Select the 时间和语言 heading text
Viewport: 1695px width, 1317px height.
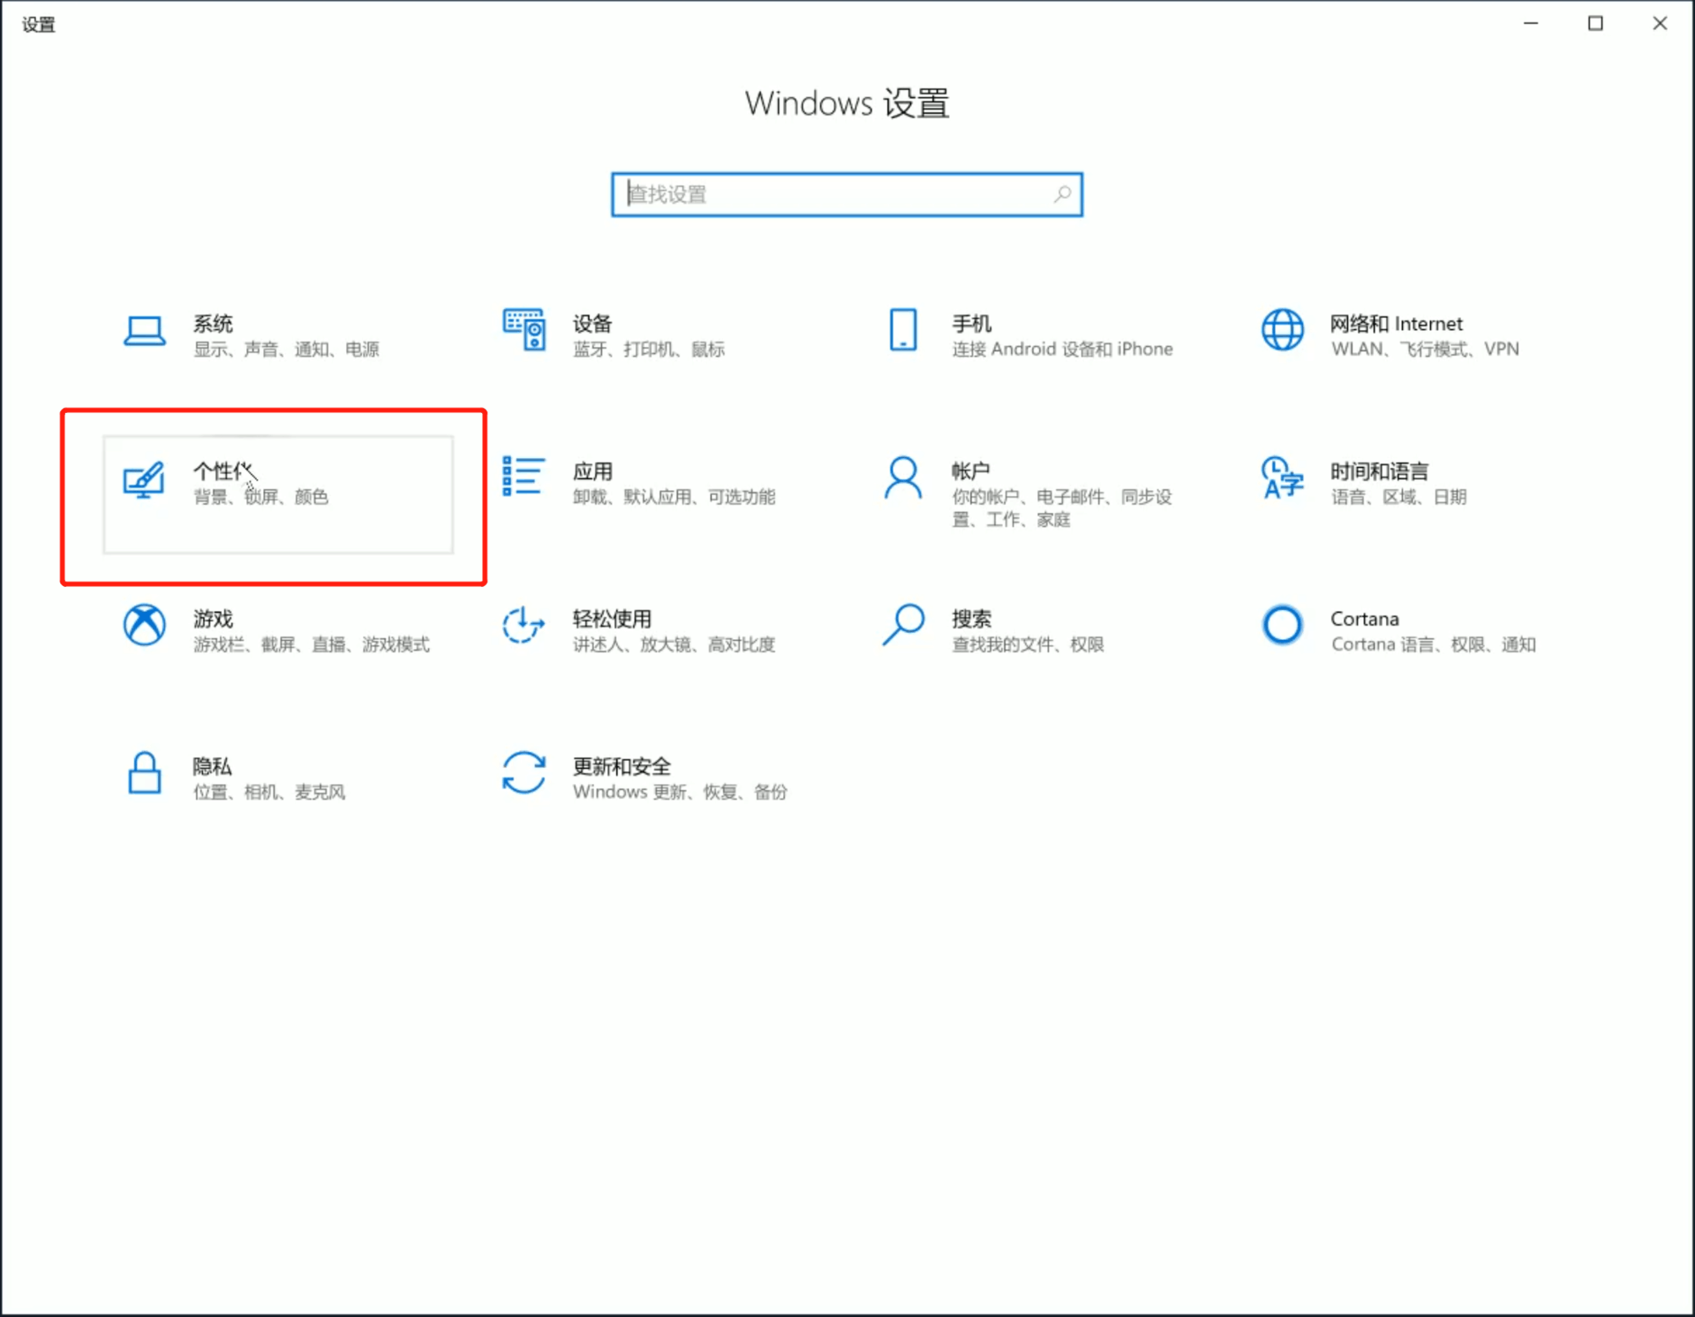click(1379, 471)
